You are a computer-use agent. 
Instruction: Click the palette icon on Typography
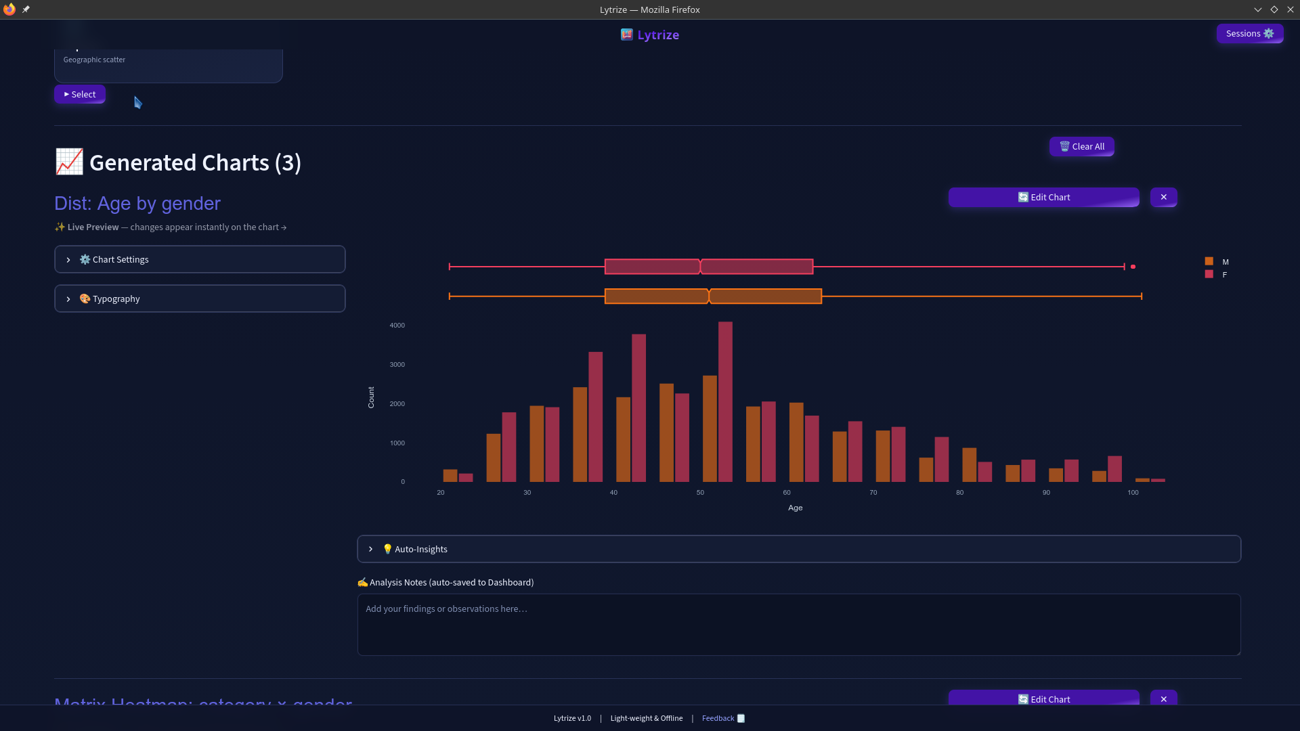pos(85,299)
